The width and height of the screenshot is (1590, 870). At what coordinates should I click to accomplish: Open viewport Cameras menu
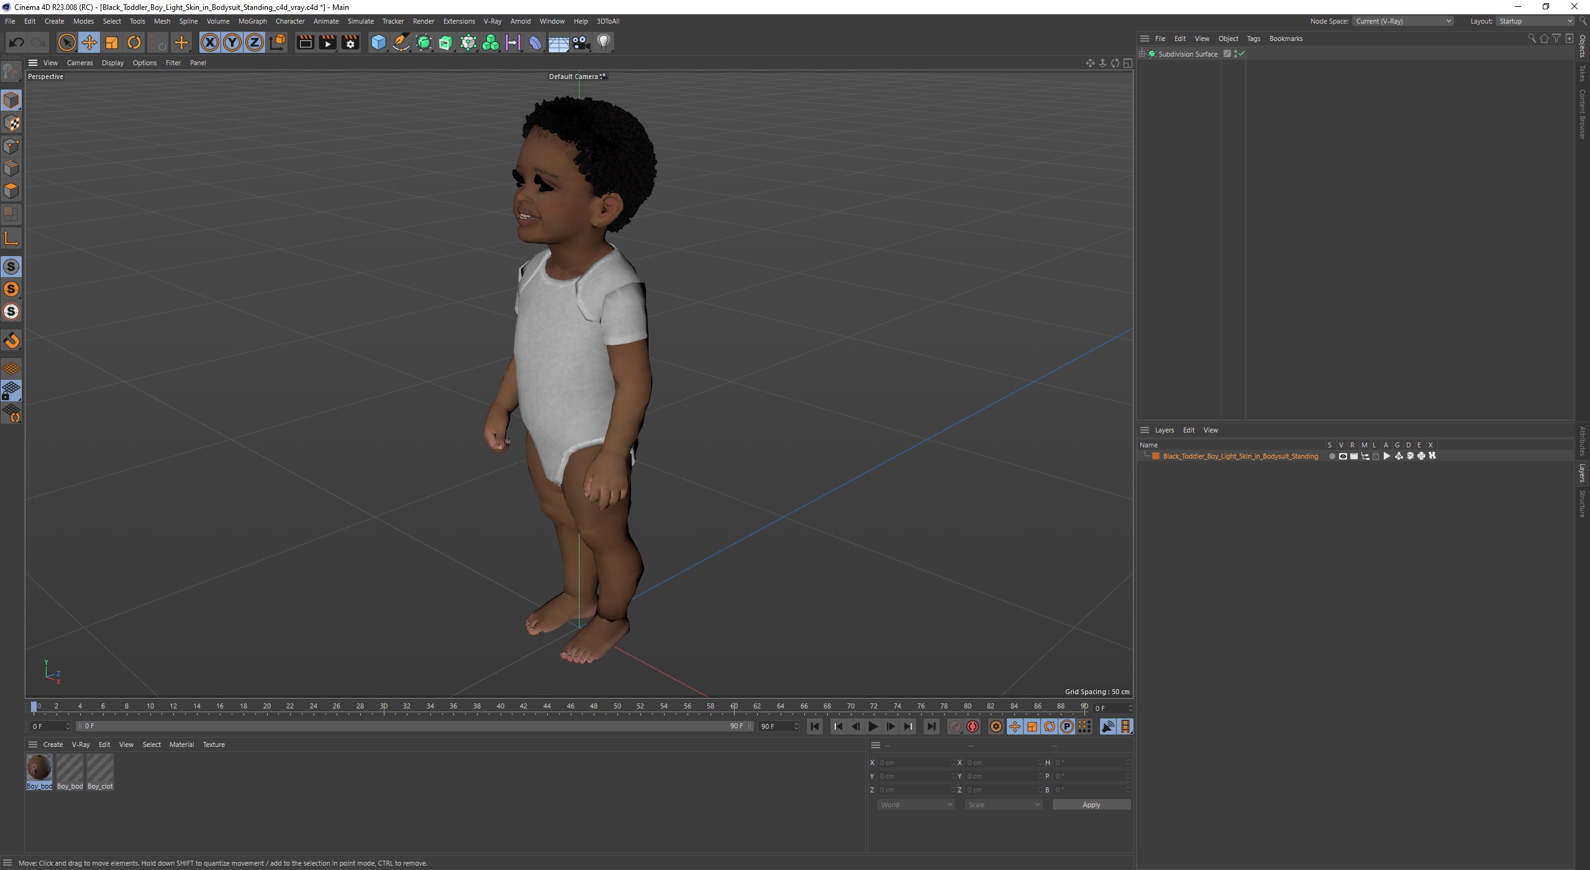tap(79, 63)
